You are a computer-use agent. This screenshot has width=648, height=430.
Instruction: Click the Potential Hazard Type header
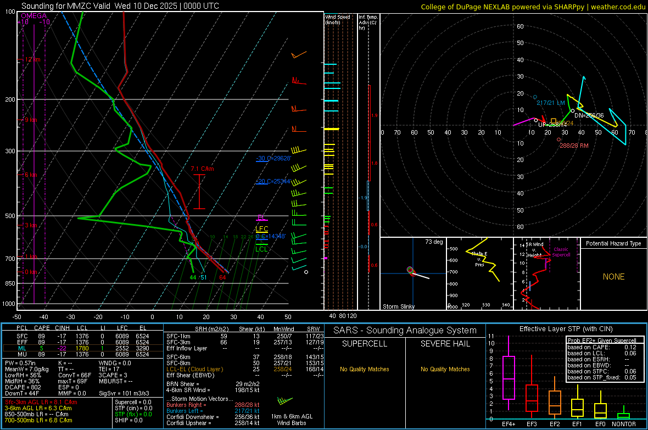point(613,243)
